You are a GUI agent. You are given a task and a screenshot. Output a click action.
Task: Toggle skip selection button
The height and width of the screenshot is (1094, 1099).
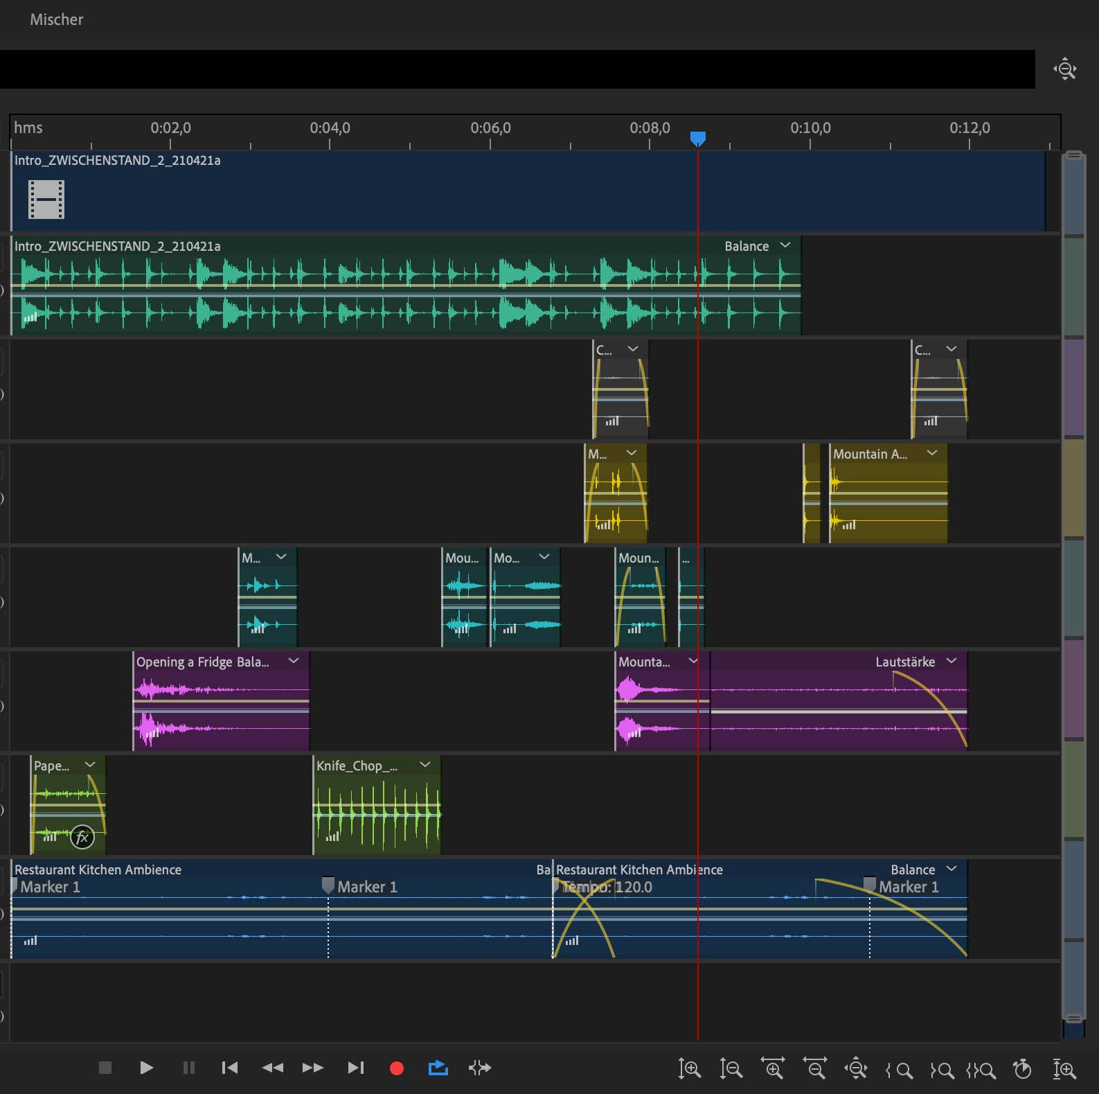[480, 1068]
